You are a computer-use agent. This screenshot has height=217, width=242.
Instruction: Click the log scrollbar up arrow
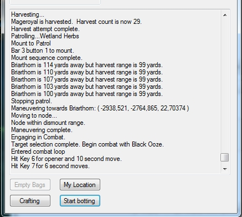tap(225, 15)
